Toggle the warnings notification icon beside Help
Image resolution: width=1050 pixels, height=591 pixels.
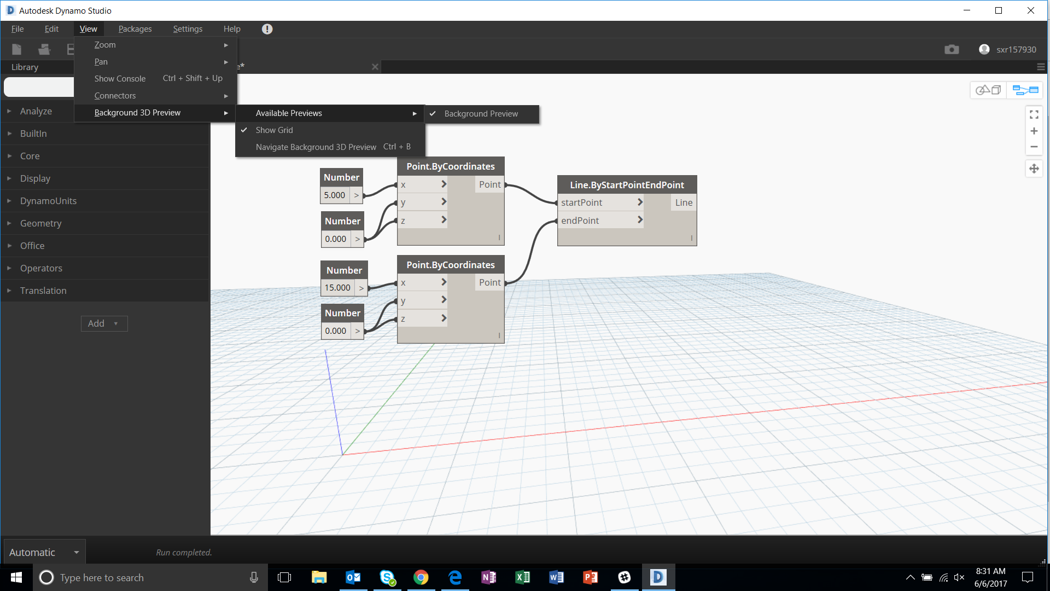pos(267,28)
